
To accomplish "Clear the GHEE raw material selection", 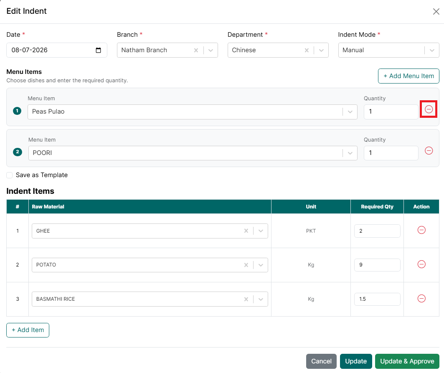I will (246, 231).
